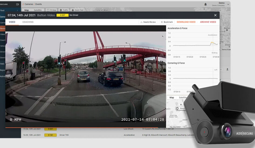
Task: Expand the Fleet sidebar item chevron
Action: coord(18,10)
